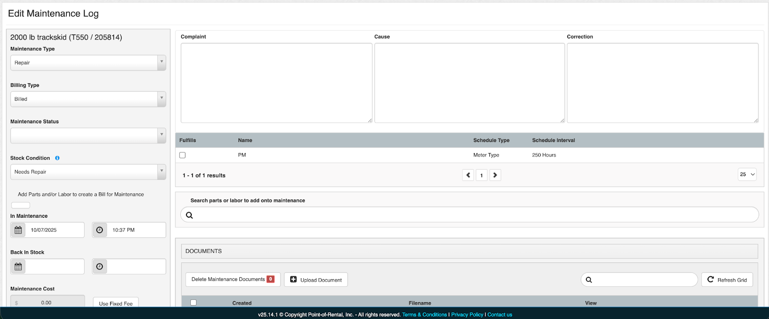The image size is (769, 319).
Task: Click the Upload Document button
Action: (x=316, y=280)
